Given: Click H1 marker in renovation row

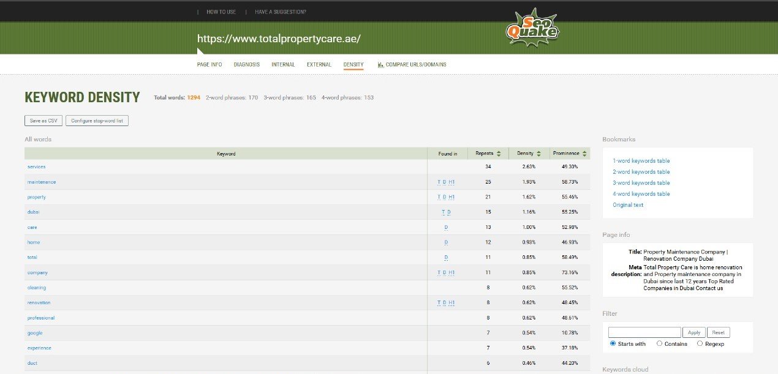Looking at the screenshot, I should (451, 302).
